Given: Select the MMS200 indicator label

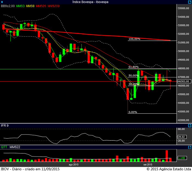Looking at the screenshot, I should 54,6.
